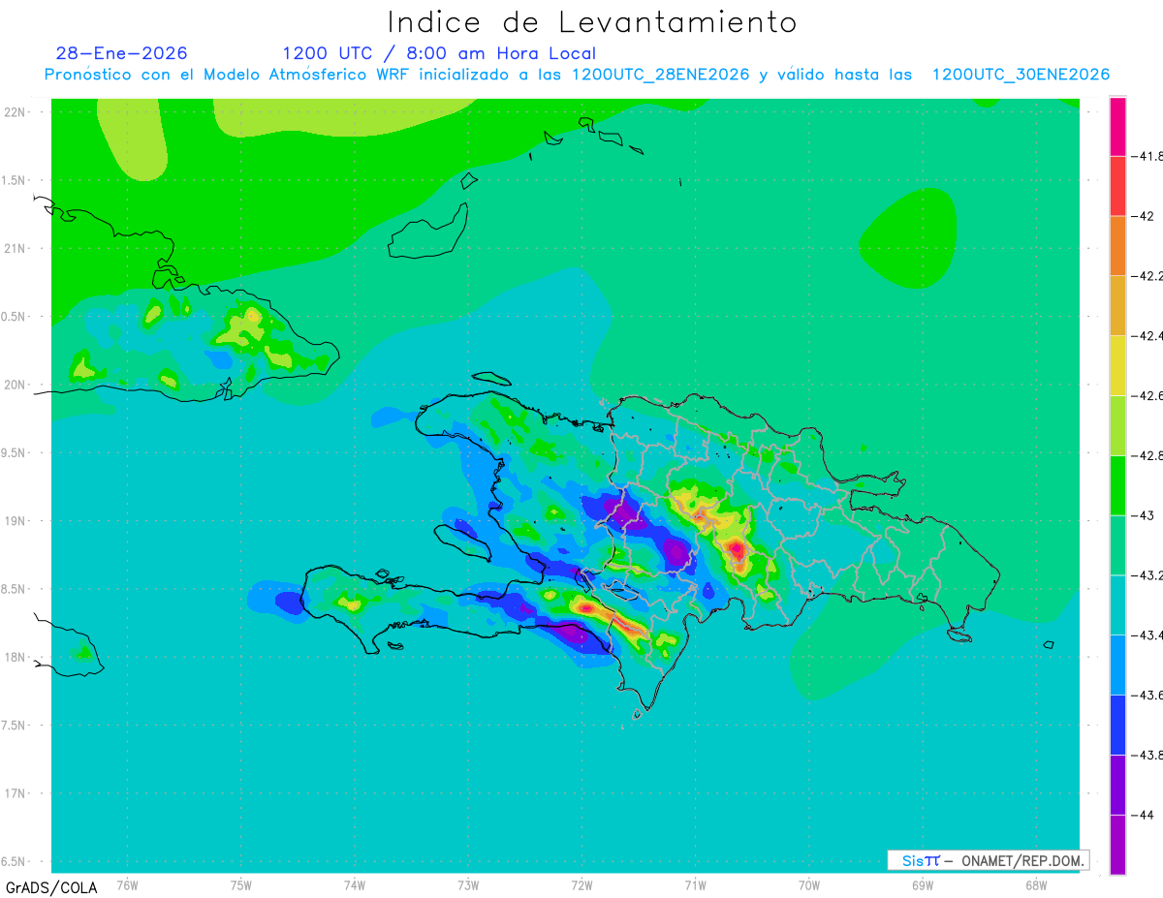The height and width of the screenshot is (898, 1163).
Task: Click the '18N' latitude label
Action: pos(15,658)
